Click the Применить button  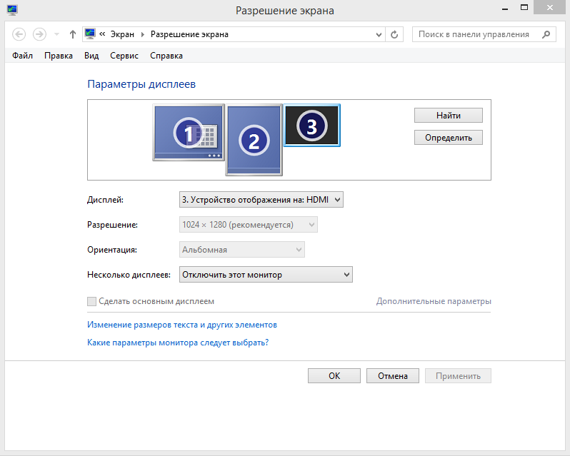tap(458, 376)
